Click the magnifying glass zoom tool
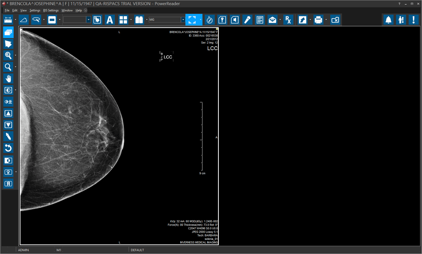Image resolution: width=422 pixels, height=254 pixels. 8,67
